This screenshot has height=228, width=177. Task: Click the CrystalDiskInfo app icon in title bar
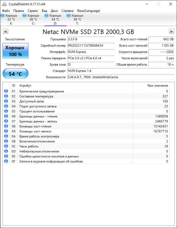(4, 4)
